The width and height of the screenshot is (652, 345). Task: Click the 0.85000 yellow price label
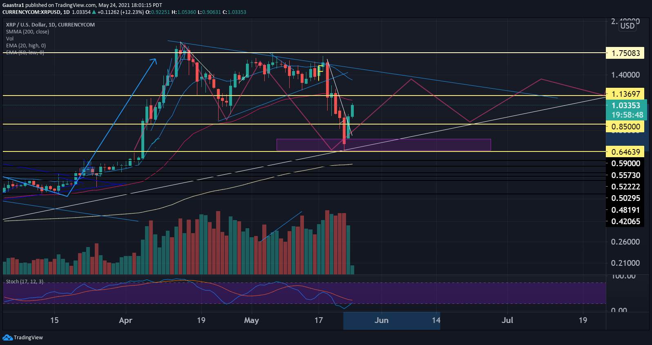(625, 127)
